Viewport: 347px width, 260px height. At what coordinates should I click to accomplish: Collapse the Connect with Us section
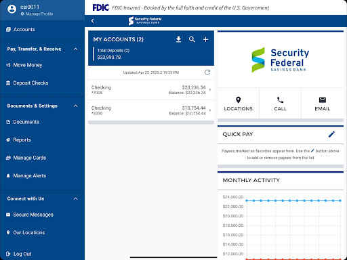tap(76, 199)
